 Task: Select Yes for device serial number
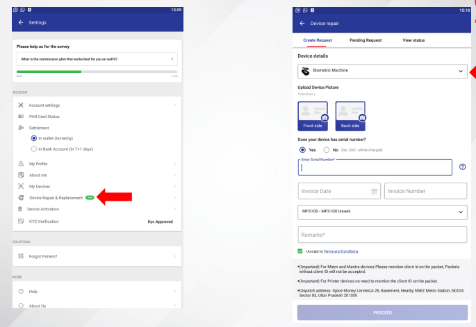[302, 150]
